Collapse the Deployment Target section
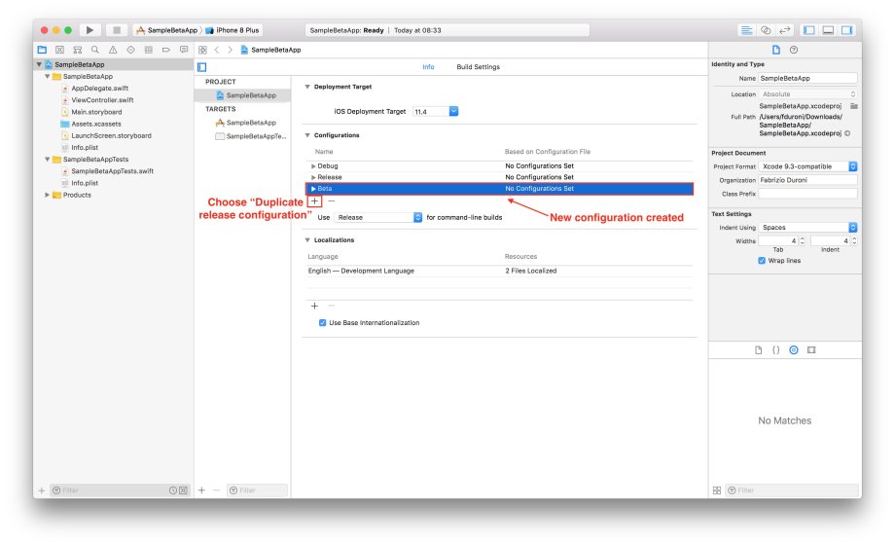The image size is (895, 546). [x=307, y=87]
